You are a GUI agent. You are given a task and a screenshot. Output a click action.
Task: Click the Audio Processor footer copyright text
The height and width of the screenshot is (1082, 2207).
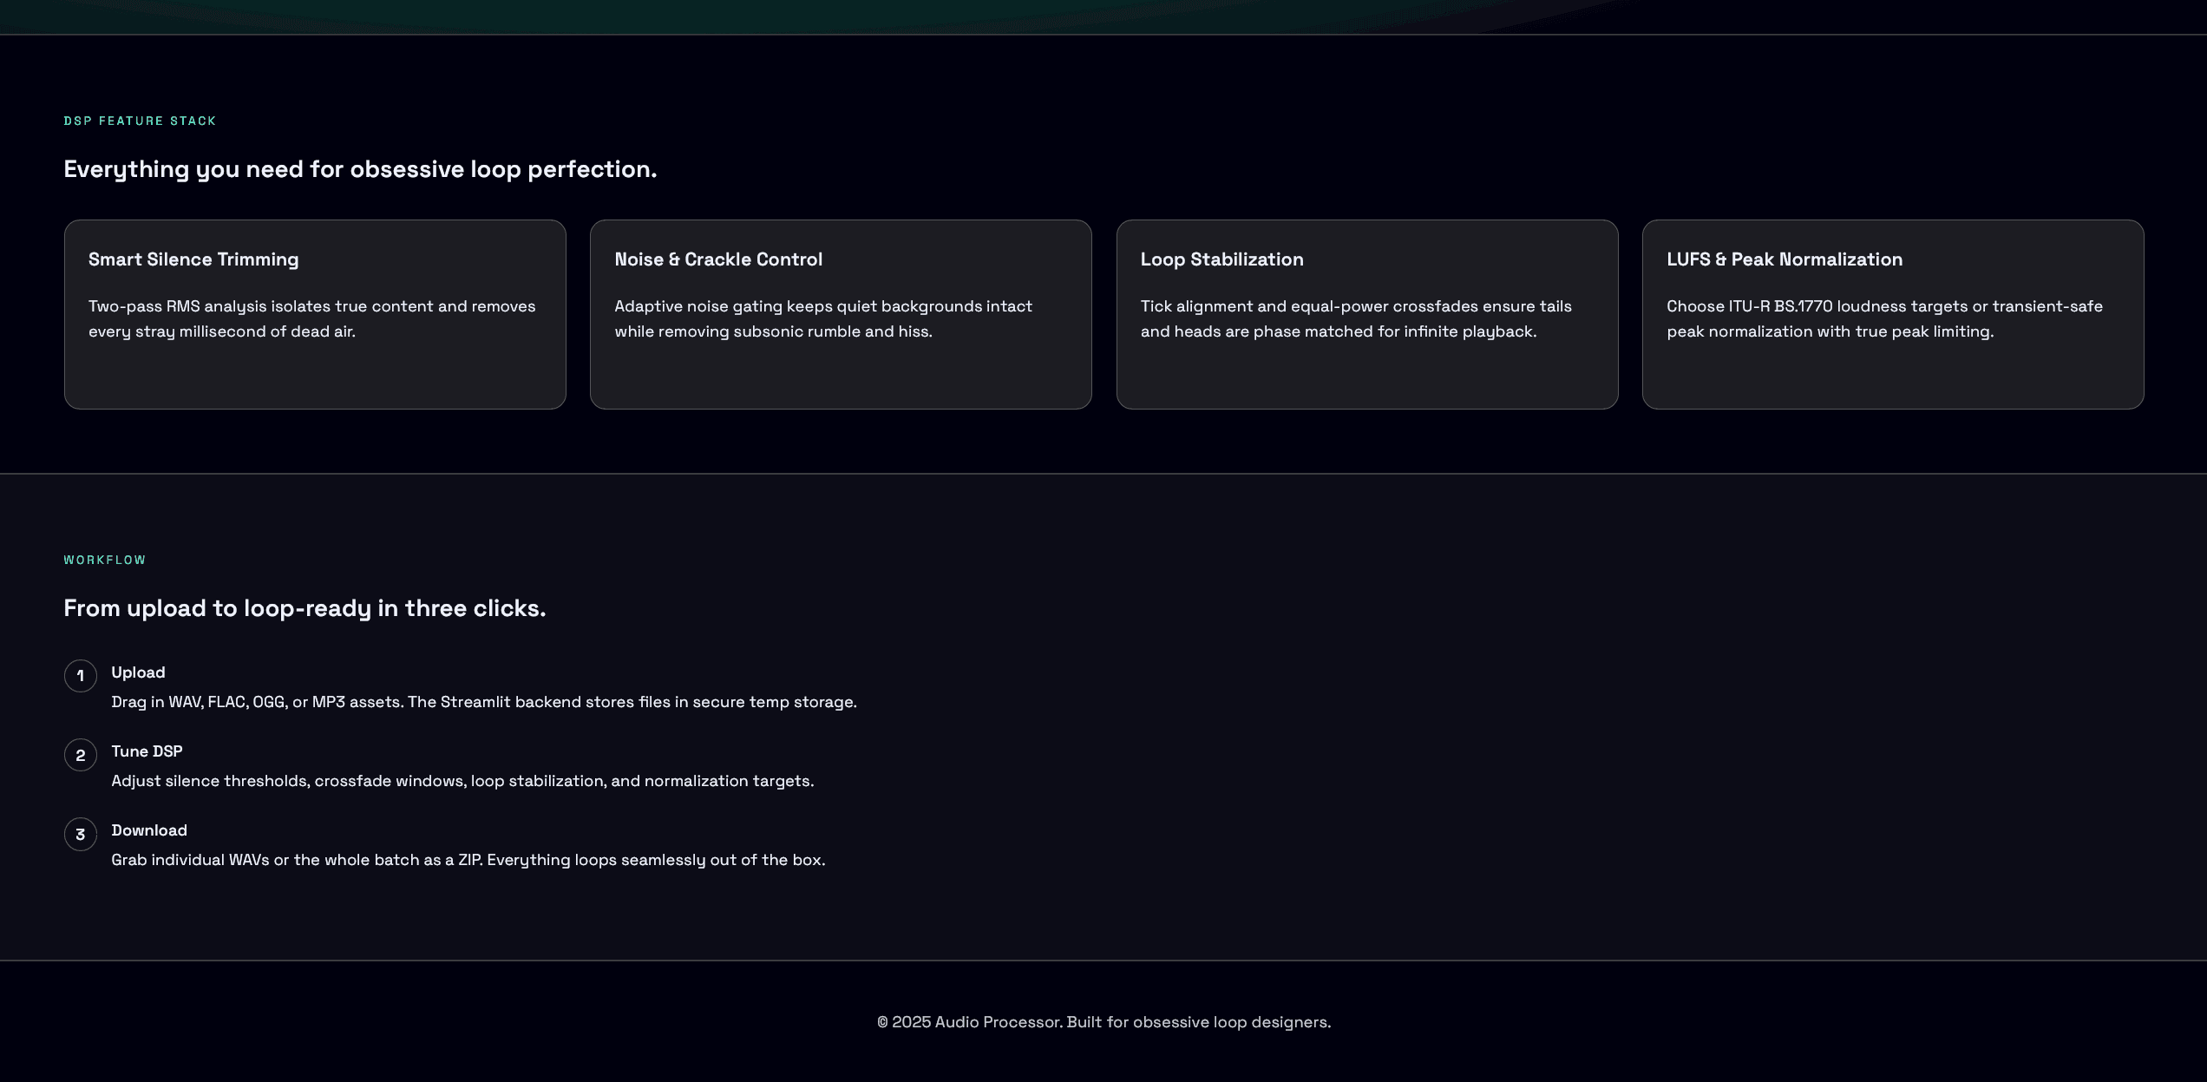1103,1022
